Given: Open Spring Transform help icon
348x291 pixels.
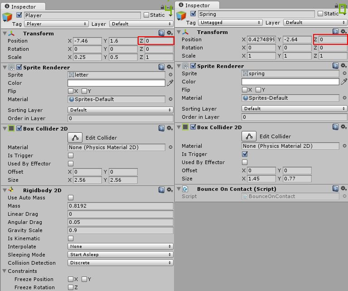Looking at the screenshot, I should click(x=336, y=32).
